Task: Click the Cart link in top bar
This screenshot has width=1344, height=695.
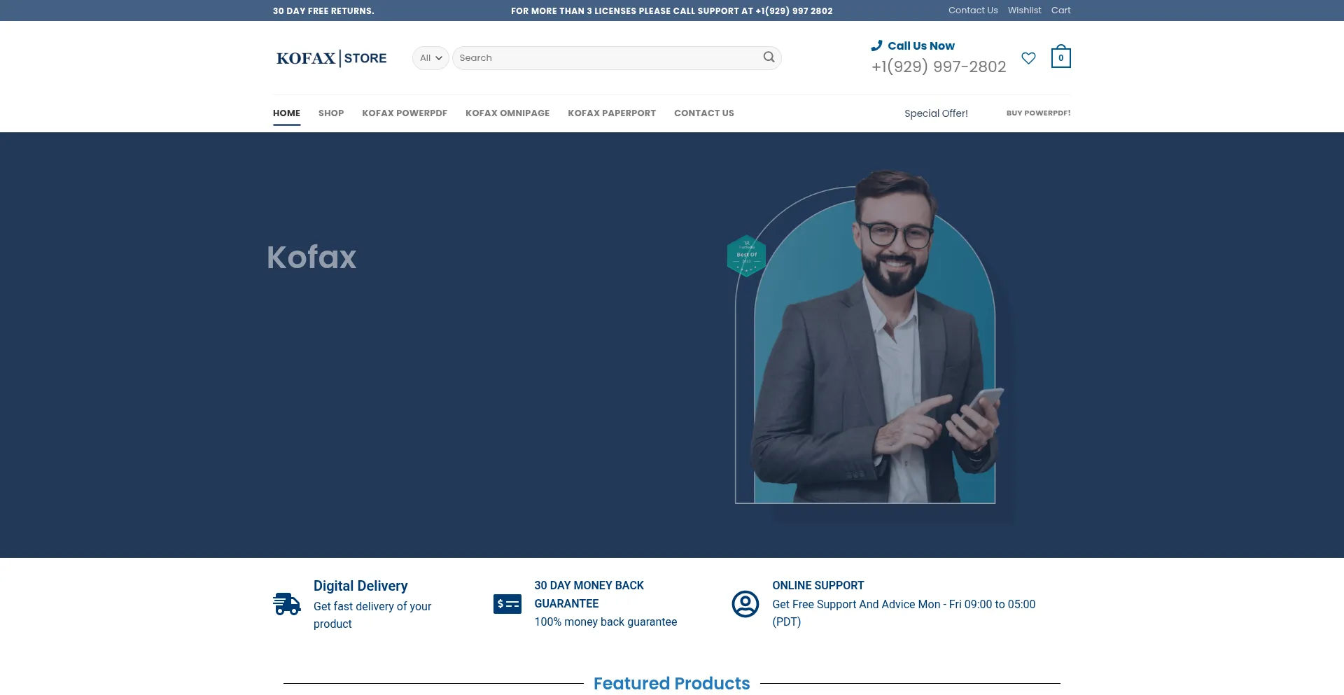Action: 1060,10
